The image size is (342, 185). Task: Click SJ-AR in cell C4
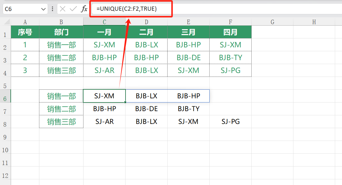click(104, 70)
